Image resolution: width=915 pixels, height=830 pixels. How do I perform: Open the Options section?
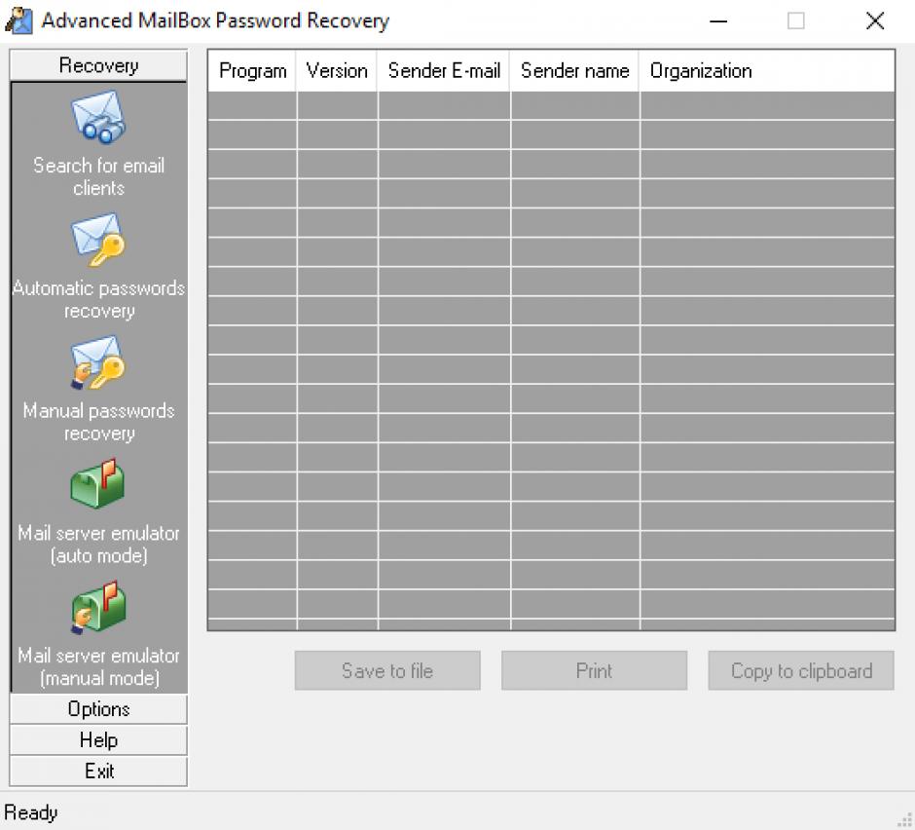[98, 709]
